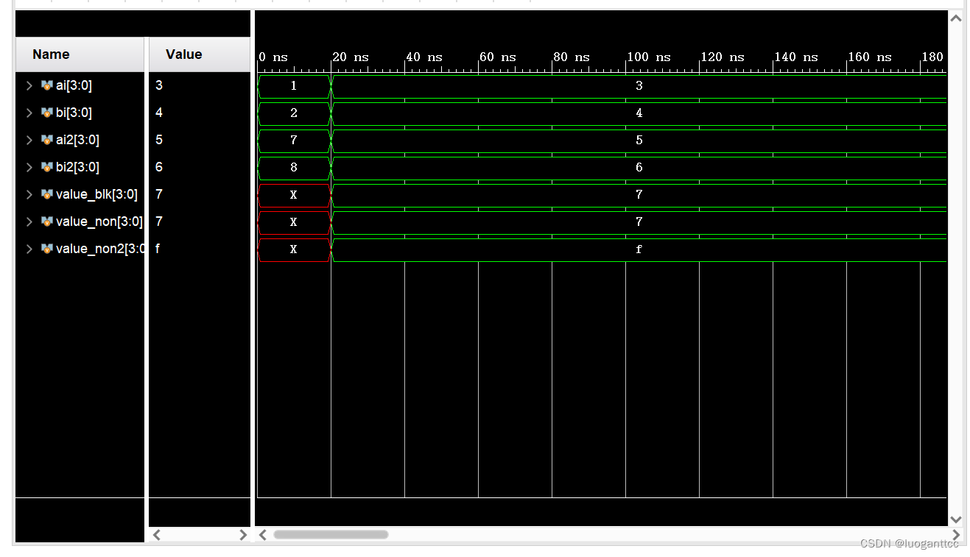Click the 140 ns time ruler mark
This screenshot has height=557, width=970.
pyautogui.click(x=796, y=57)
